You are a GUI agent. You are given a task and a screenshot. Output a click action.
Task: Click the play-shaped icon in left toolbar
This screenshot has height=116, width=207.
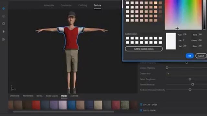point(4,39)
